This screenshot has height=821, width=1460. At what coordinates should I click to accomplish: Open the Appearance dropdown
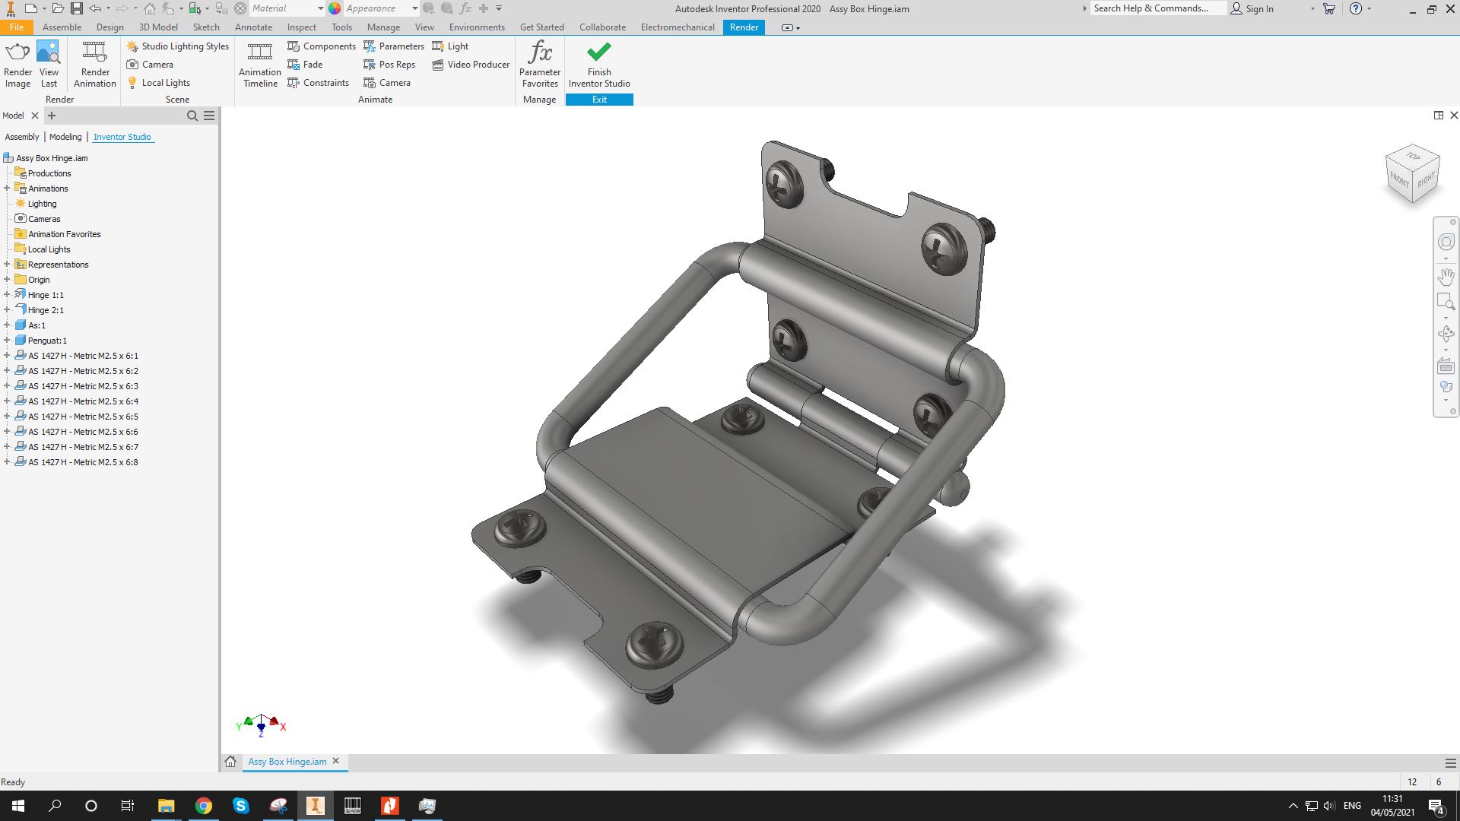tap(414, 8)
